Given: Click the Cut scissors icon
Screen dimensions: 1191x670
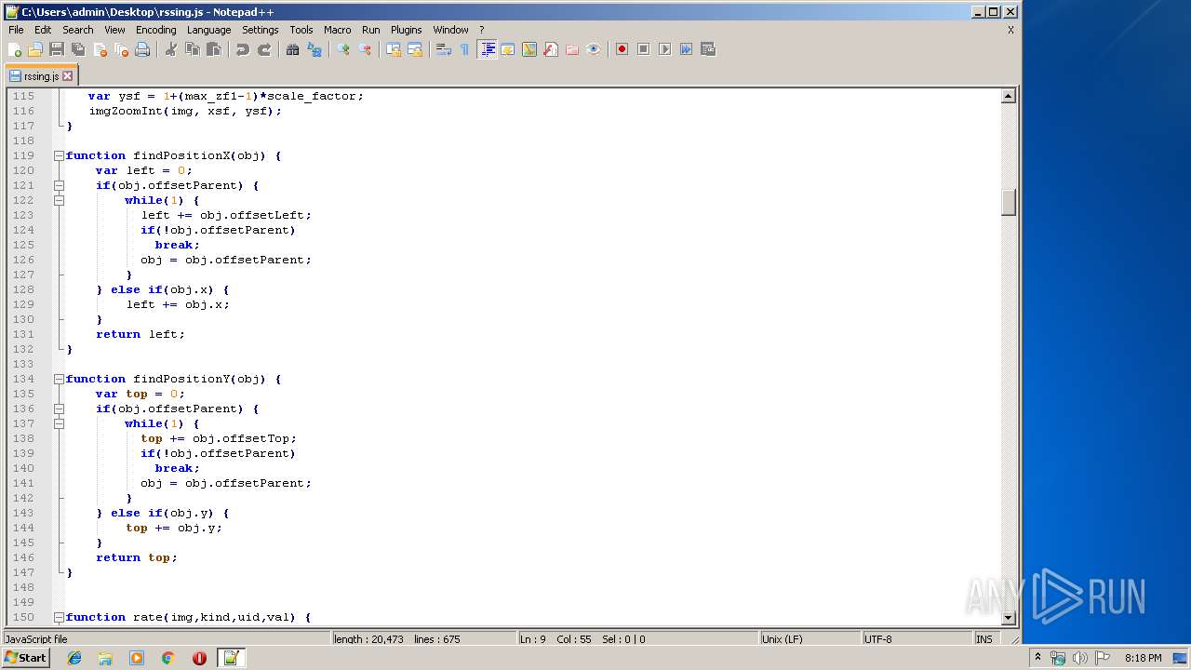Looking at the screenshot, I should tap(171, 49).
